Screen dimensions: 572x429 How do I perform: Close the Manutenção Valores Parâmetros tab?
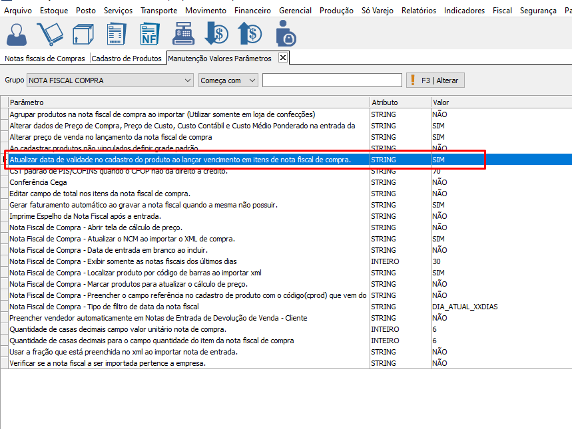[282, 58]
